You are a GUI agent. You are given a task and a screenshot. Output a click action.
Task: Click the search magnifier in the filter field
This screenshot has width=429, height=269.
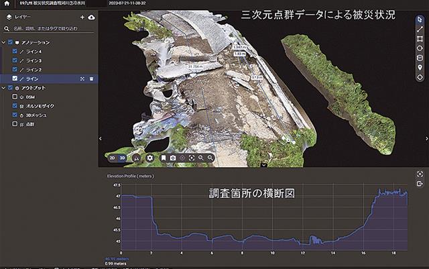7,28
